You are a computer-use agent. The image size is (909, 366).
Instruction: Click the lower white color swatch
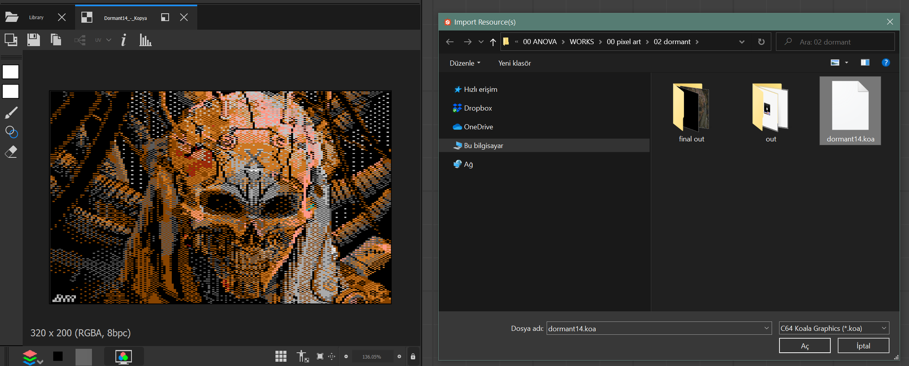[11, 92]
